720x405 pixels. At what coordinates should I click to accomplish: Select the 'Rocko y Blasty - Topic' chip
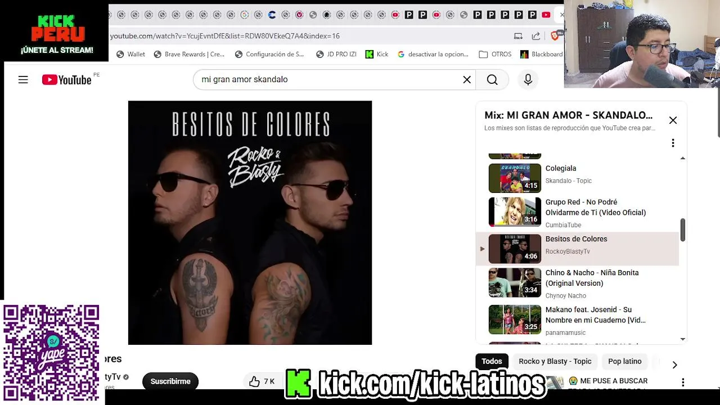pos(555,361)
